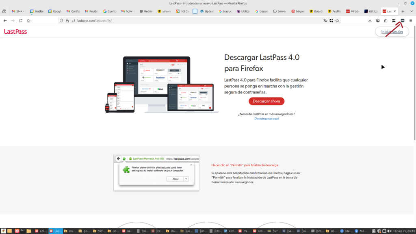The width and height of the screenshot is (416, 234).
Task: Click the shield tracking protection icon
Action: [x=61, y=20]
